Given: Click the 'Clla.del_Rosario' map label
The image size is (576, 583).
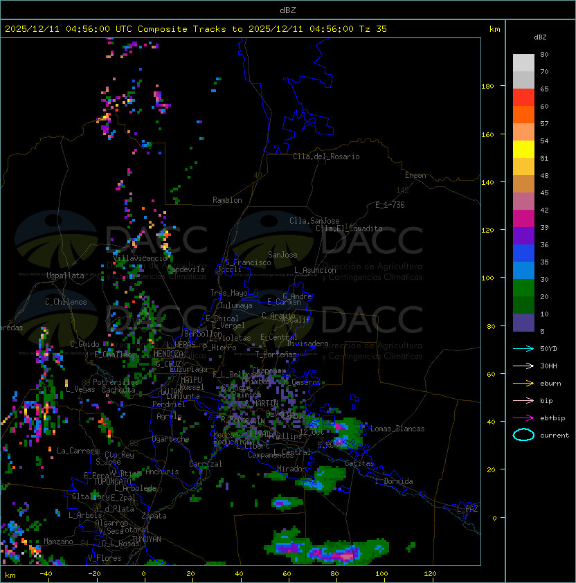Looking at the screenshot, I should [326, 156].
